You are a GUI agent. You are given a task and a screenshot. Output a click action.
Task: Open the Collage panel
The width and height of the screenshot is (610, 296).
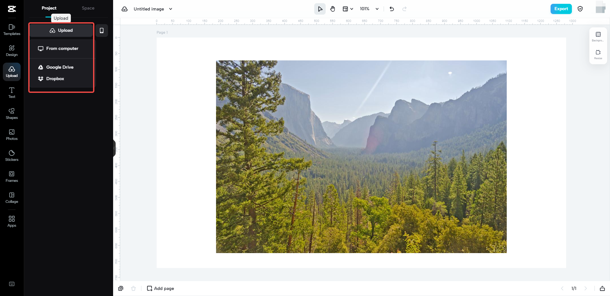pos(12,198)
